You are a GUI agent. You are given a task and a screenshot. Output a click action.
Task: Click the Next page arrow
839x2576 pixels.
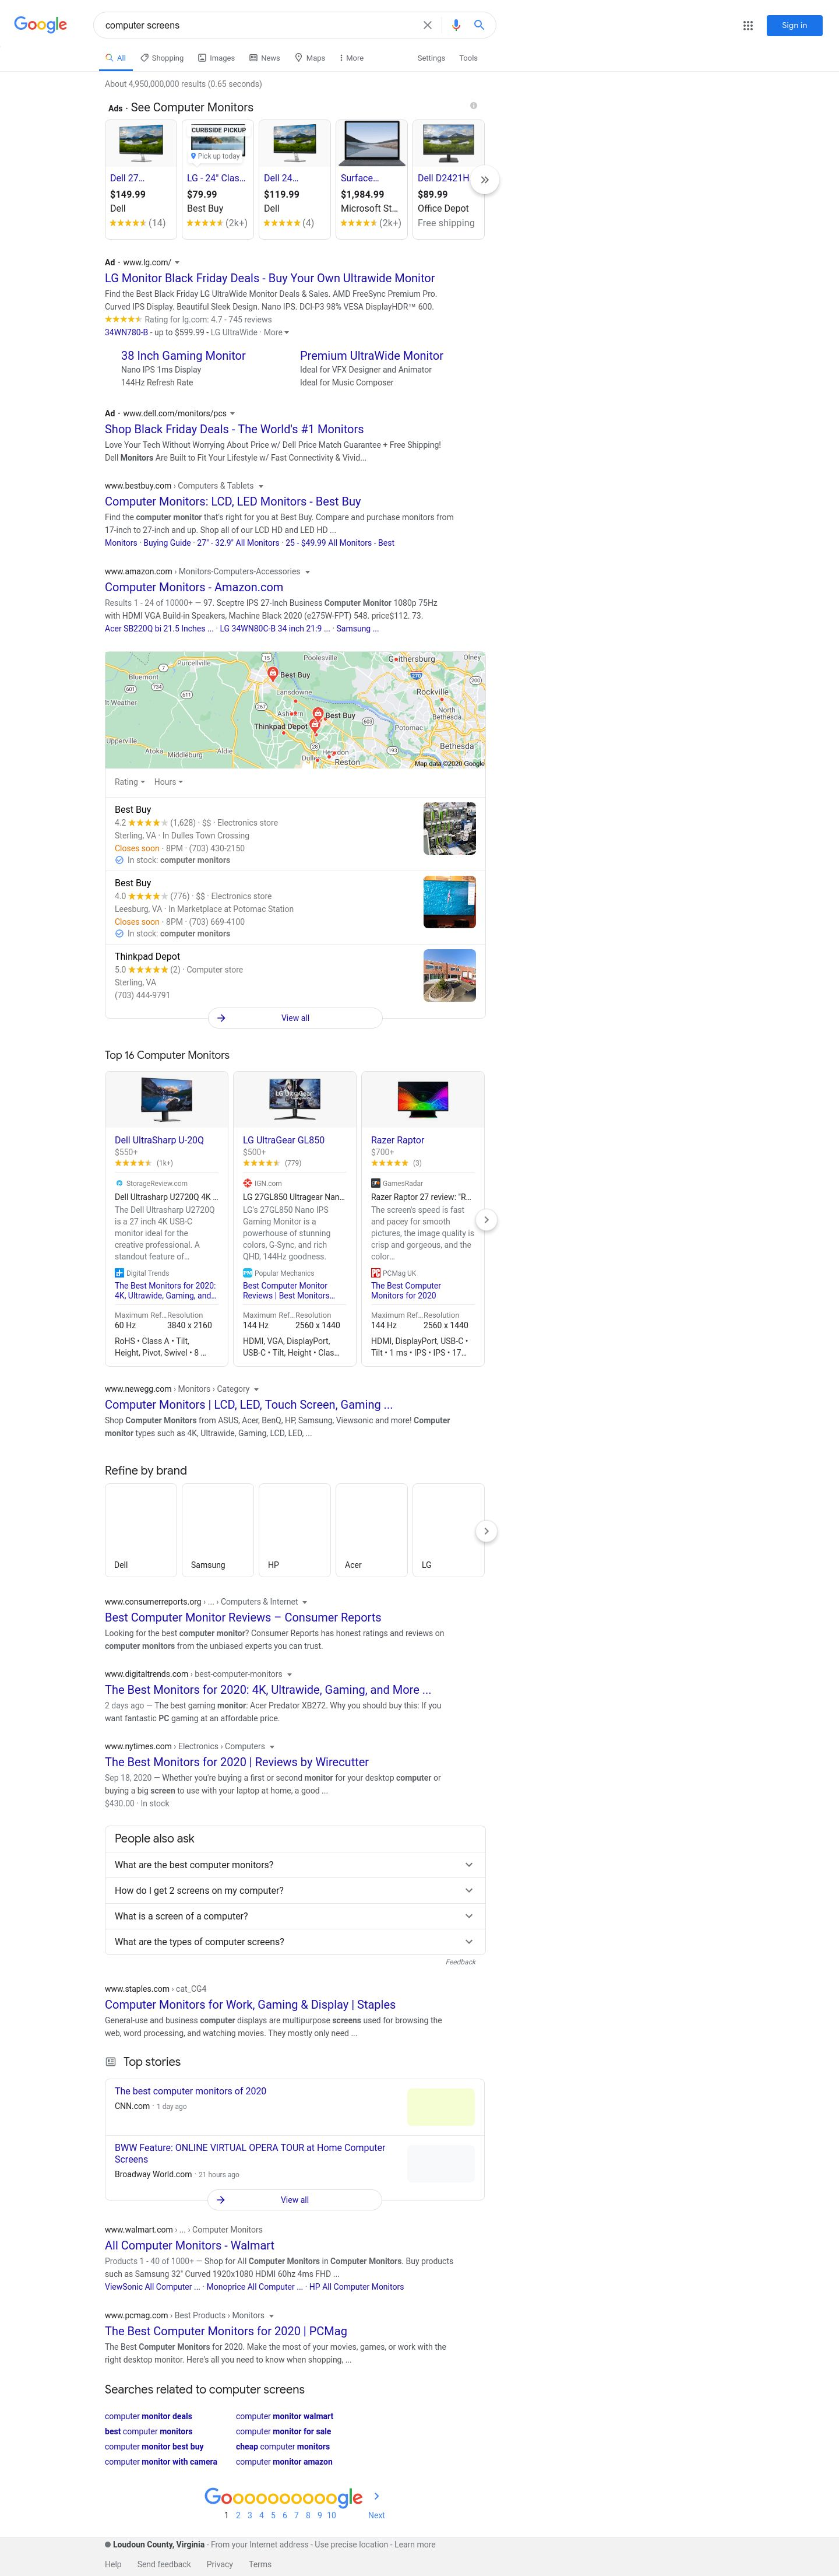pos(376,2496)
